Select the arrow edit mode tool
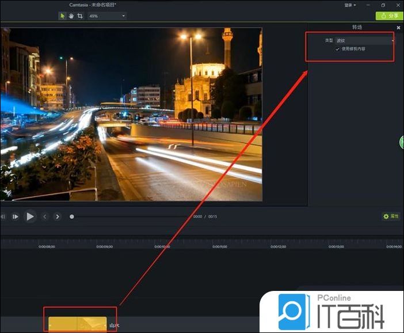This screenshot has width=404, height=333. 63,16
